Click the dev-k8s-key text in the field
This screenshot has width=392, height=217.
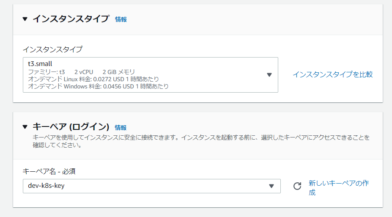[x=46, y=186]
